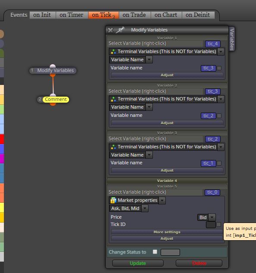Click the tic_0 variable chip in Variable 5

pos(212,192)
